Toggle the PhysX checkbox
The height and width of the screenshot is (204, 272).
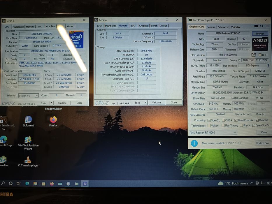coord(241,125)
